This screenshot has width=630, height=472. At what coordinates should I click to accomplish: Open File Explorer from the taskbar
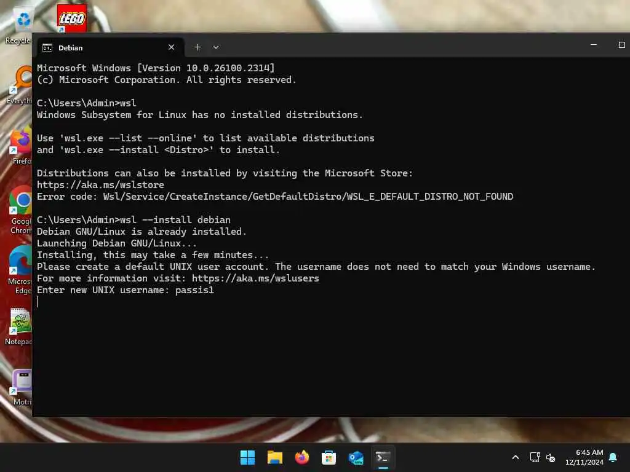[x=275, y=457]
